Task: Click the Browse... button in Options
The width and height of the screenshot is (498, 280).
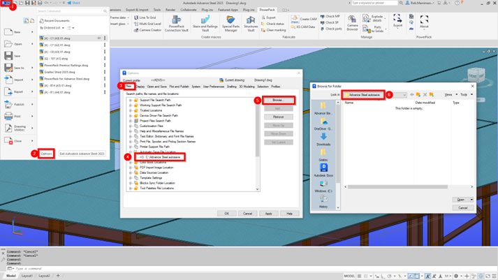Action: click(x=278, y=100)
